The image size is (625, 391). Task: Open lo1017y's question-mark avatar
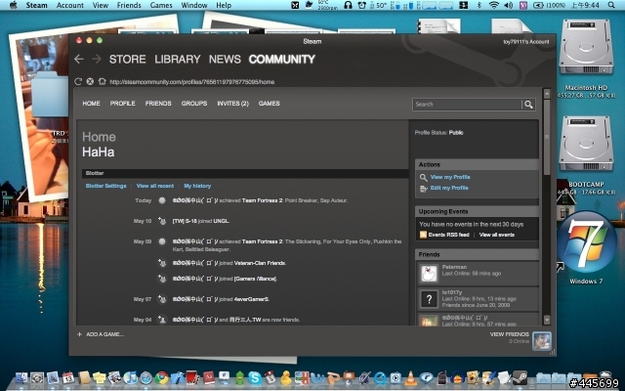[x=429, y=299]
